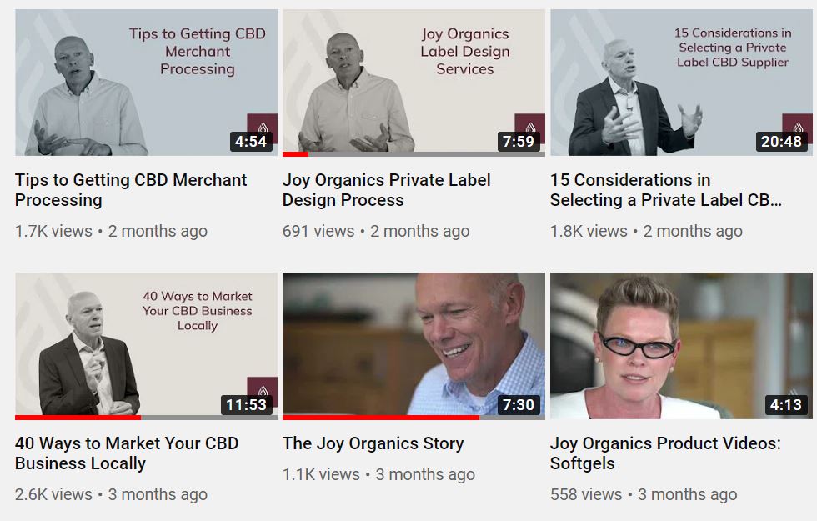Play the Softgels product video thumbnail

[682, 346]
